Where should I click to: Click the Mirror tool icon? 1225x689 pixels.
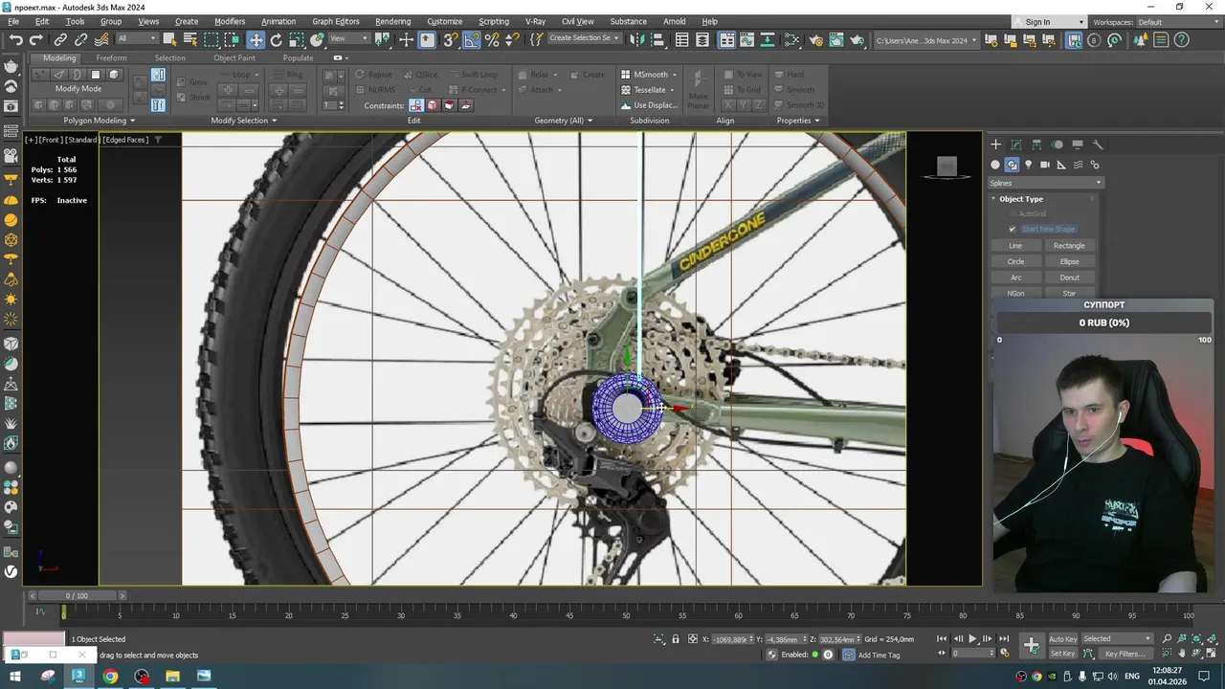pyautogui.click(x=637, y=39)
